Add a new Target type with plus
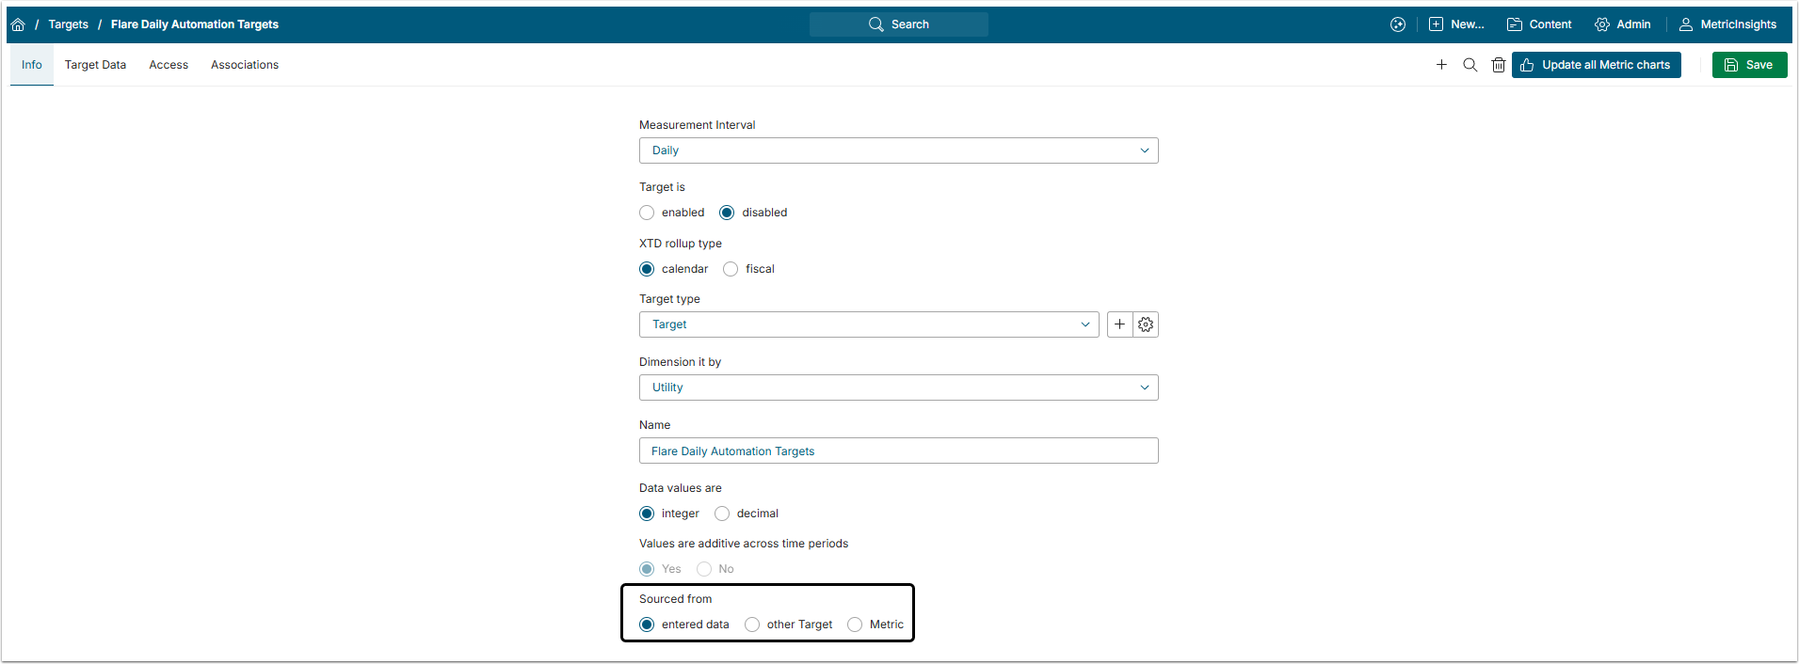1799x664 pixels. [x=1119, y=324]
